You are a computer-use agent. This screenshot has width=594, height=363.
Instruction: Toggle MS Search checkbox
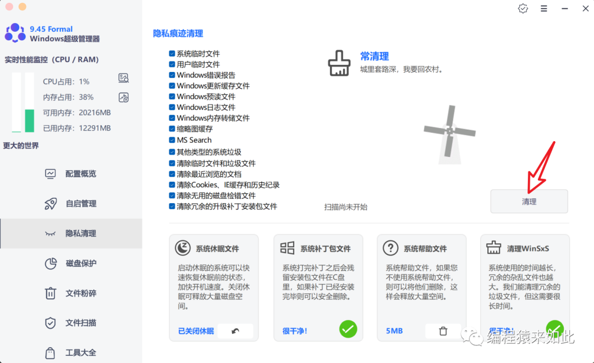coord(172,140)
